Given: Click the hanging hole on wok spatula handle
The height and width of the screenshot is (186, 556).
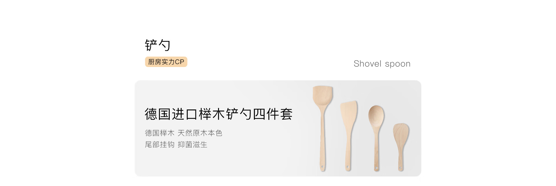Looking at the screenshot, I should 322,167.
